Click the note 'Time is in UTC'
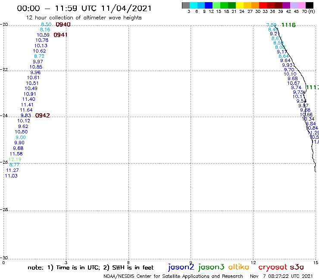Screen dimensions: 319x280 click(x=78, y=268)
